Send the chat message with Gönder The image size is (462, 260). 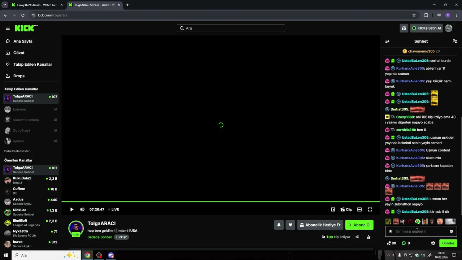click(x=448, y=243)
